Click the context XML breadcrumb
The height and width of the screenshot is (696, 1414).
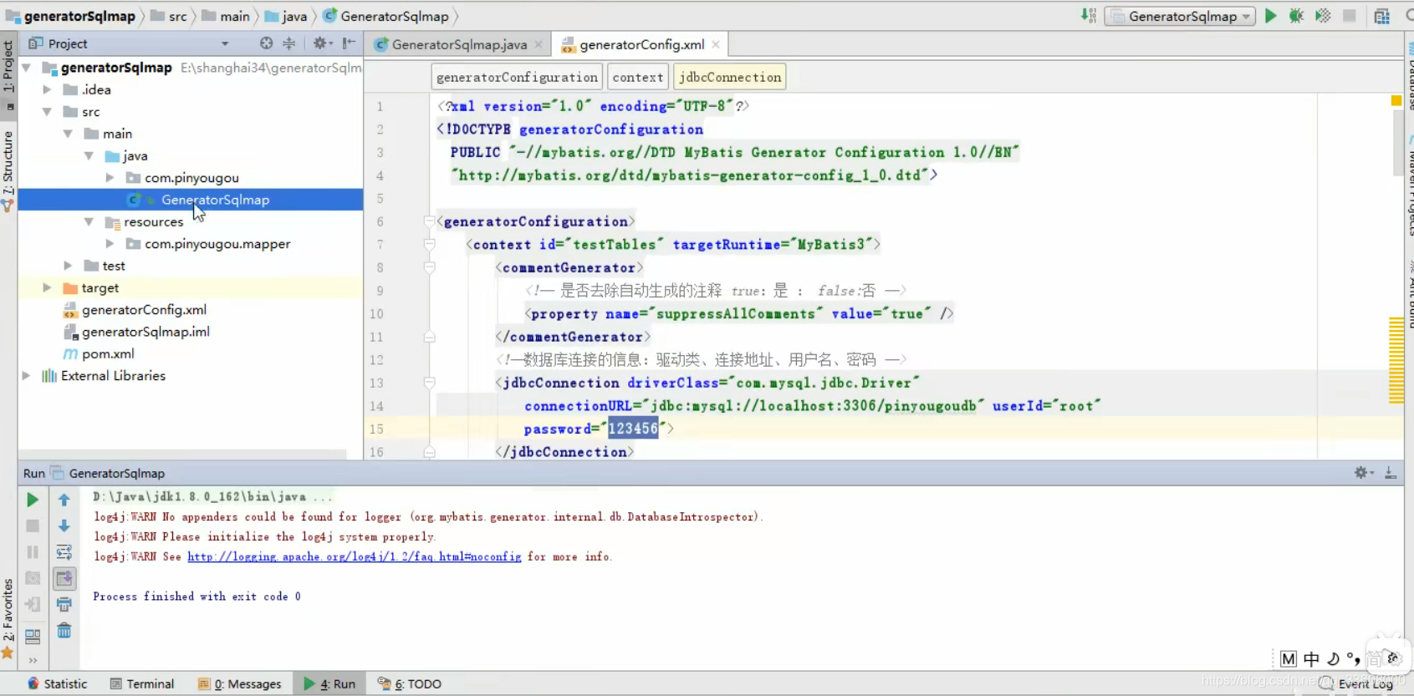tap(638, 77)
